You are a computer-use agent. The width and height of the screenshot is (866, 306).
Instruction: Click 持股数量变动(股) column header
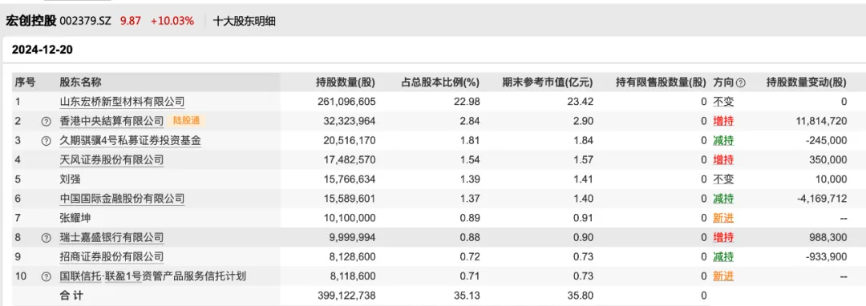coord(807,83)
